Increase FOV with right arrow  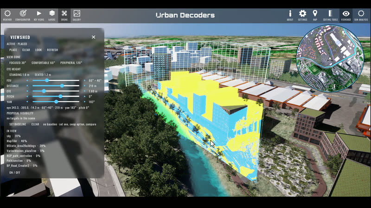85,80
